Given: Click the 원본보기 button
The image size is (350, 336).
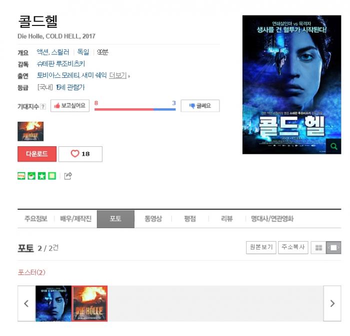Looking at the screenshot, I should 261,248.
